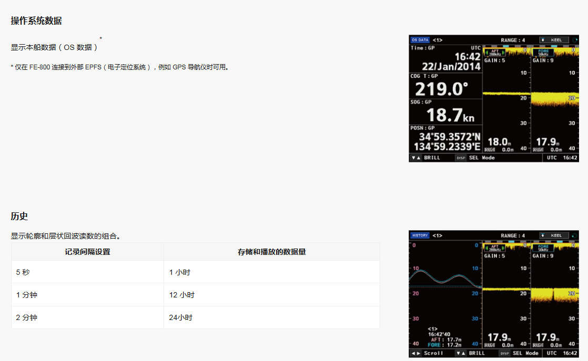Click the DISP key icon on OS data screen
588x361 pixels.
point(461,158)
